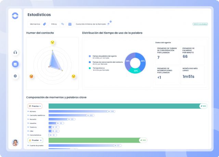
Task: Click the calendar date picker icon
Action: click(x=70, y=24)
